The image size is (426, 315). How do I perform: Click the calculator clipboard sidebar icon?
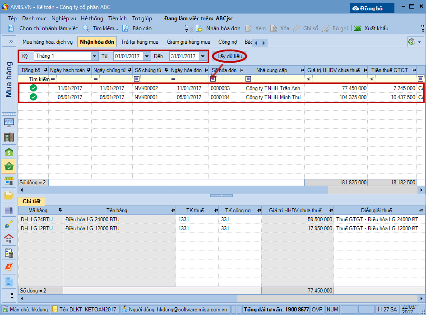click(9, 252)
